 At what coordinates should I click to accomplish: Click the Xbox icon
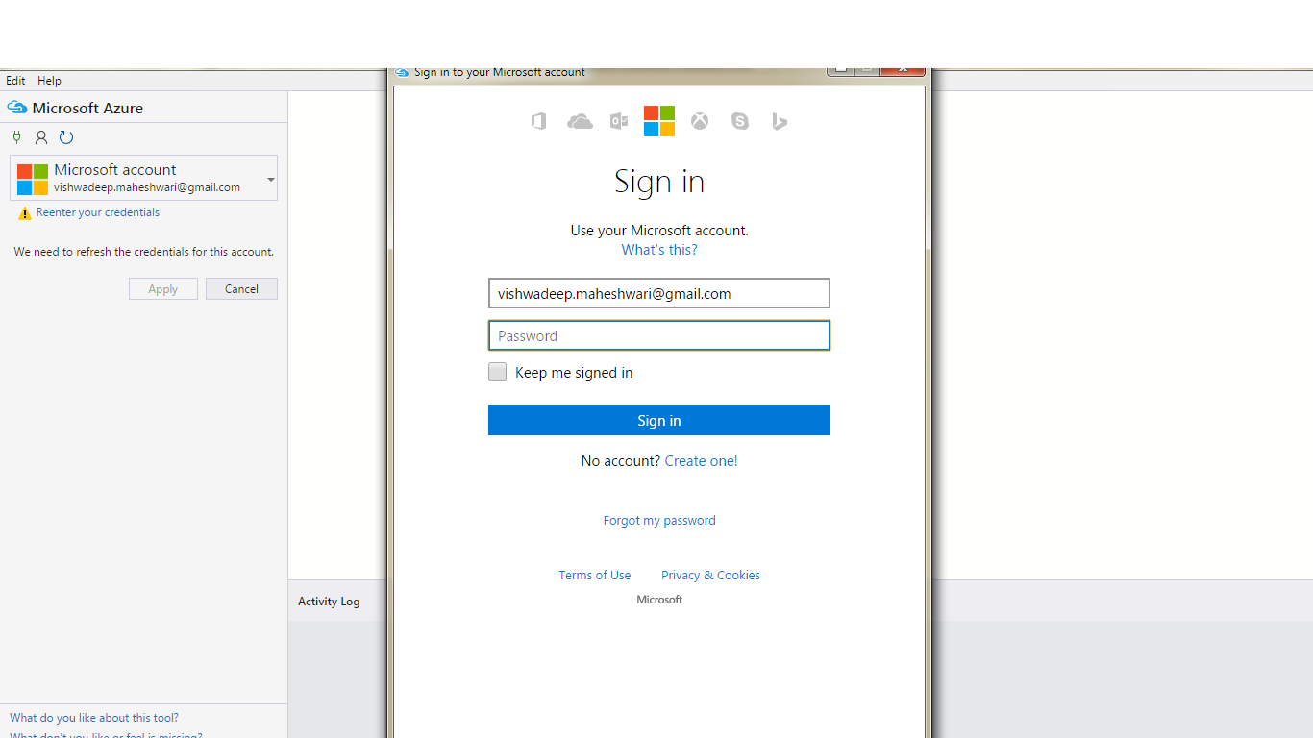pos(700,121)
